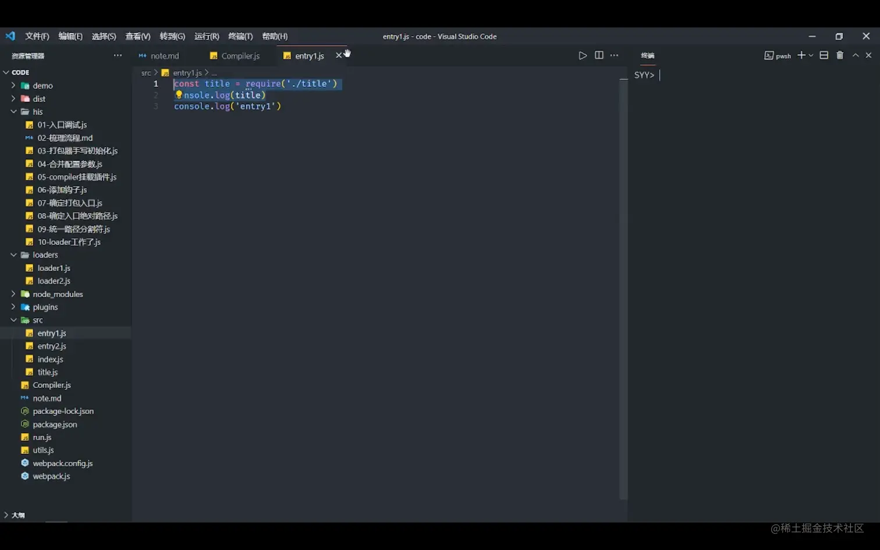Close the entry1.js editor tab

pyautogui.click(x=339, y=55)
